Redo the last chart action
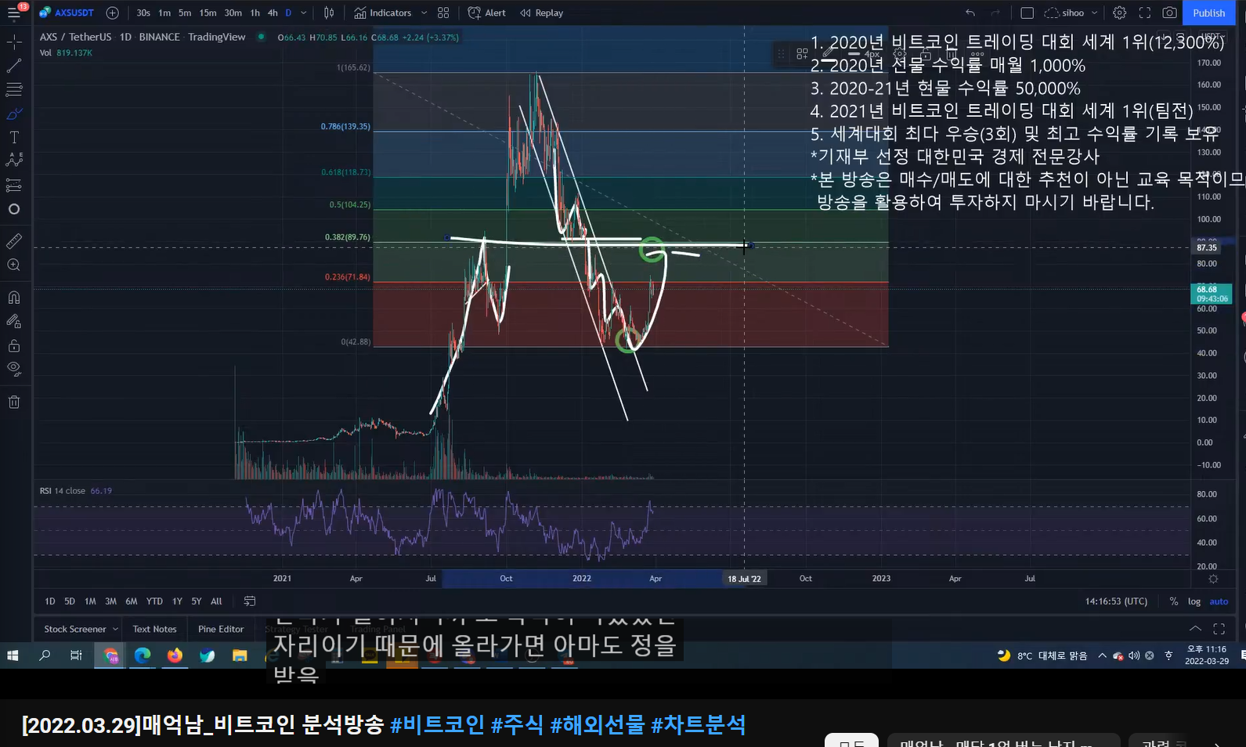The width and height of the screenshot is (1246, 747). click(x=995, y=13)
